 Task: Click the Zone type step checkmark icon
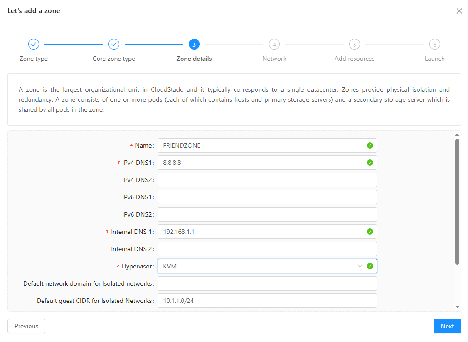(34, 44)
